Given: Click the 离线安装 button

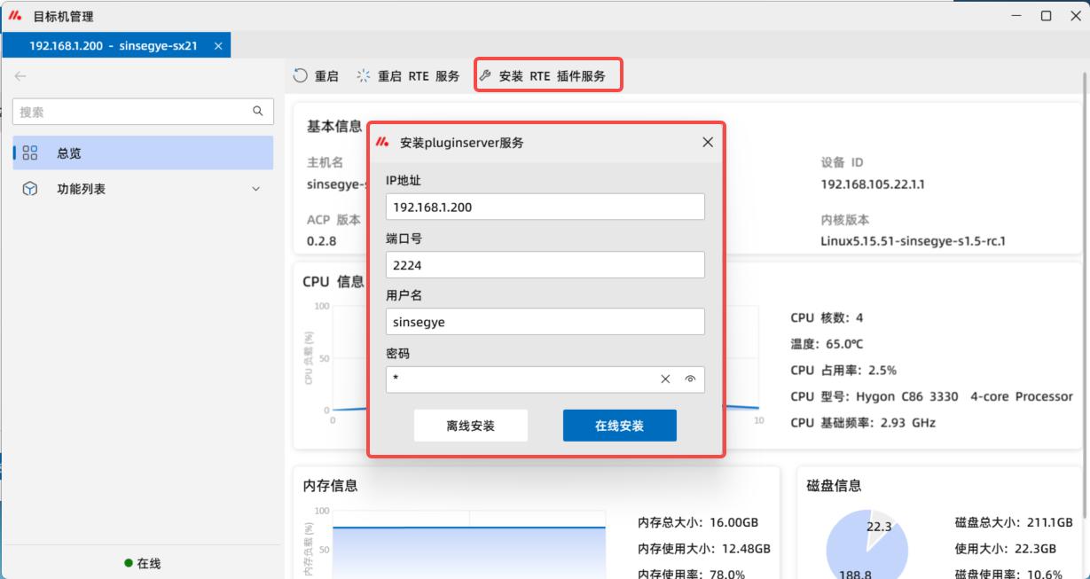Looking at the screenshot, I should click(x=470, y=426).
